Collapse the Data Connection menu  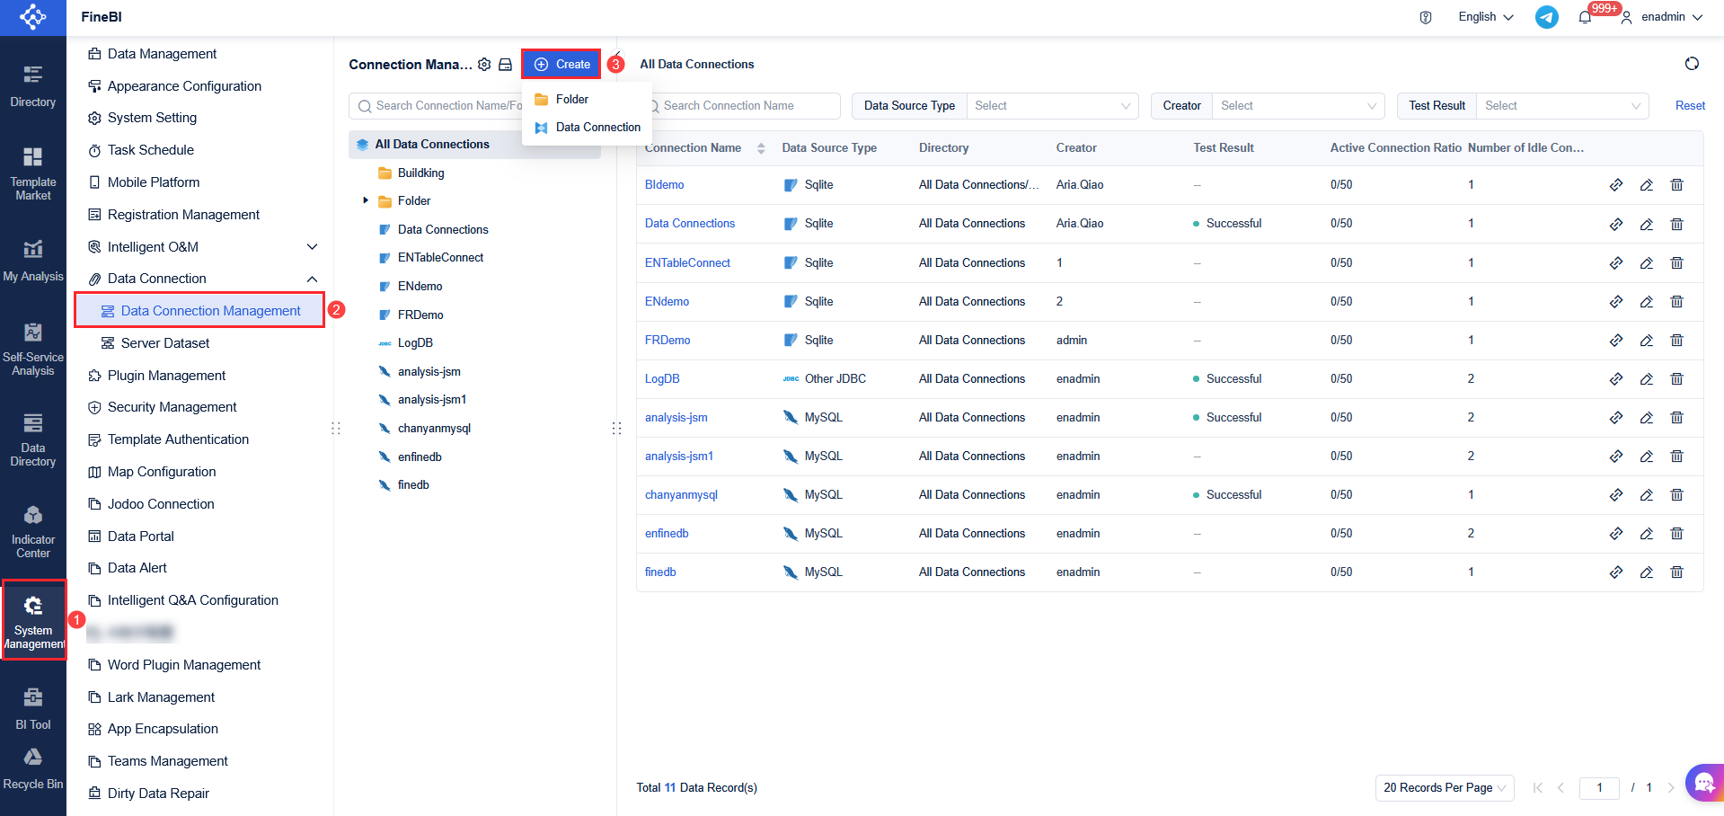click(x=312, y=279)
